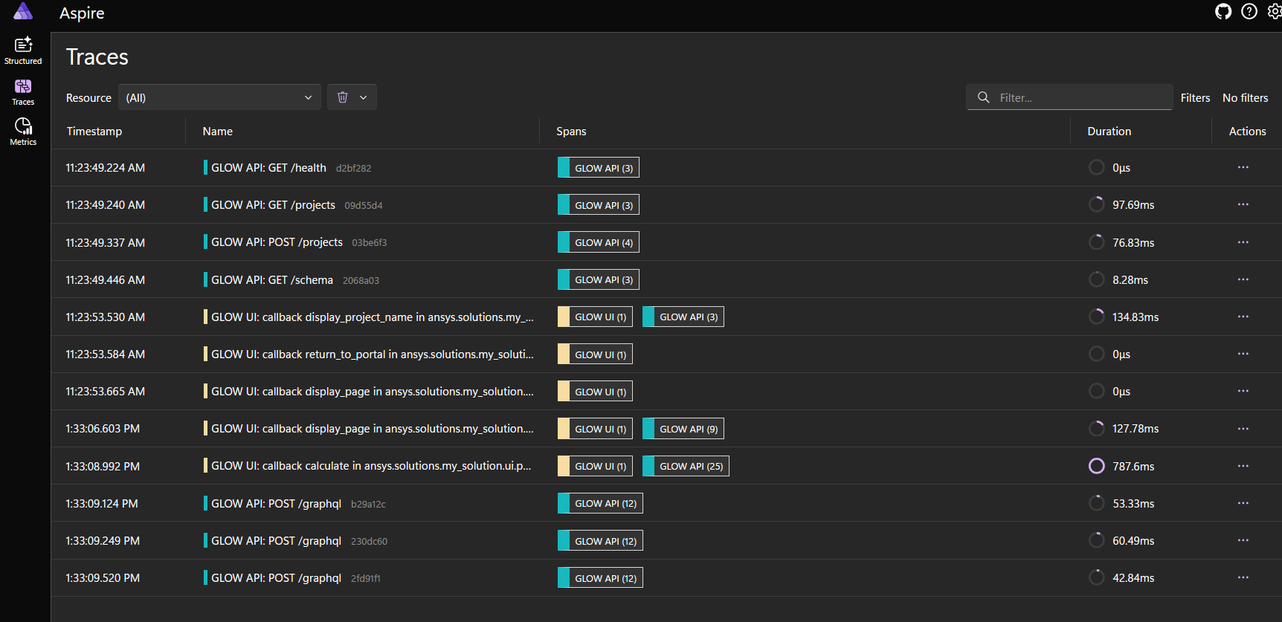This screenshot has width=1282, height=622.
Task: Click the Filters label
Action: point(1196,97)
